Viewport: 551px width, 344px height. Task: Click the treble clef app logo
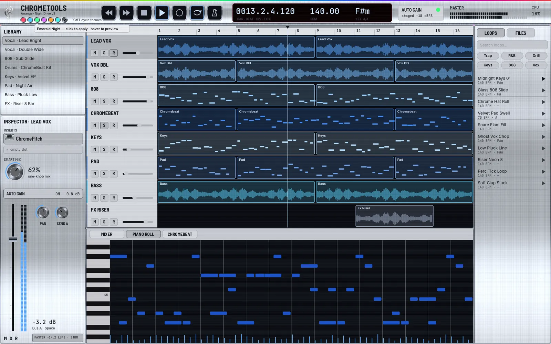[x=9, y=13]
